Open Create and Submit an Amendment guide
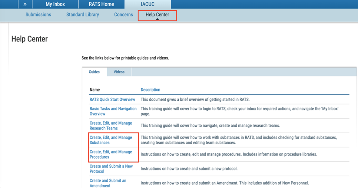 coord(108,183)
